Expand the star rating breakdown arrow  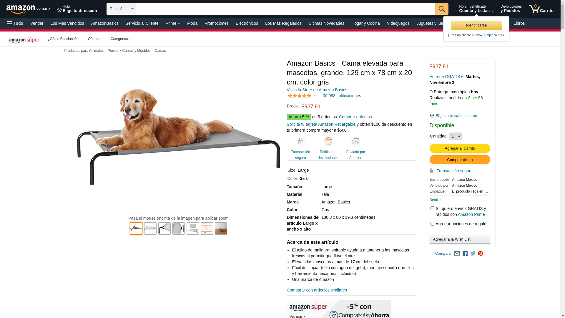tap(315, 96)
